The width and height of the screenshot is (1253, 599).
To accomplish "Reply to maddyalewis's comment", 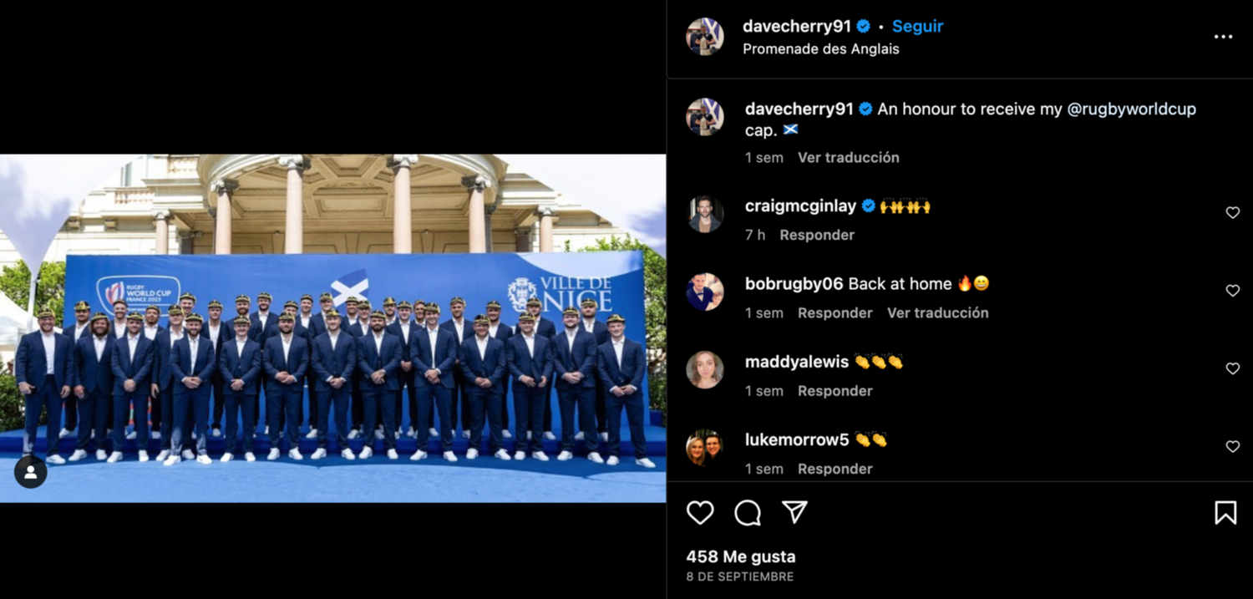I will click(x=834, y=390).
